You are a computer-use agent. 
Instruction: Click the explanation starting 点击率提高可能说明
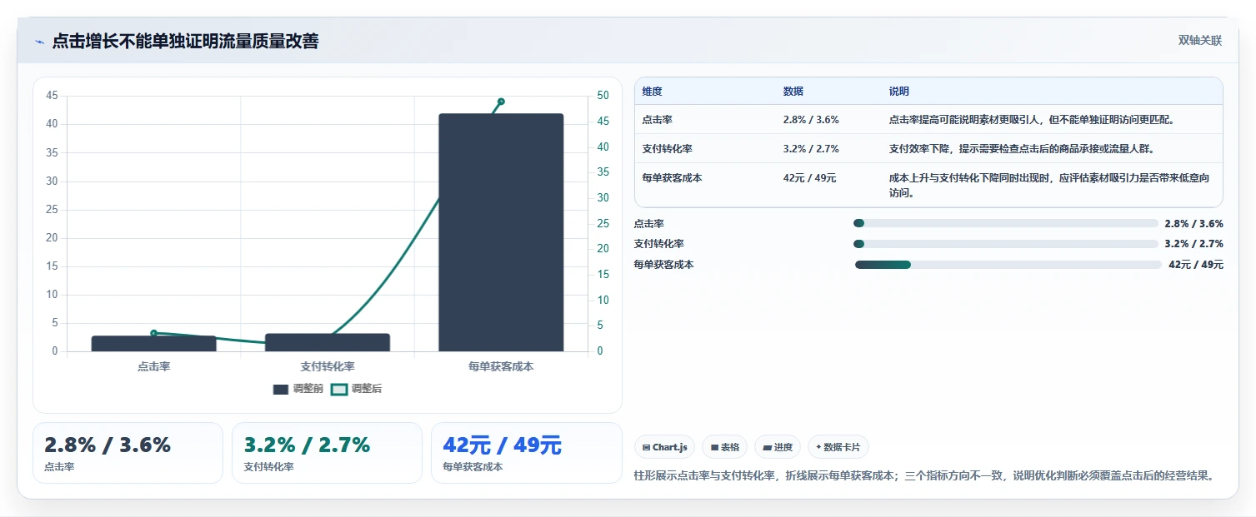tap(1032, 119)
